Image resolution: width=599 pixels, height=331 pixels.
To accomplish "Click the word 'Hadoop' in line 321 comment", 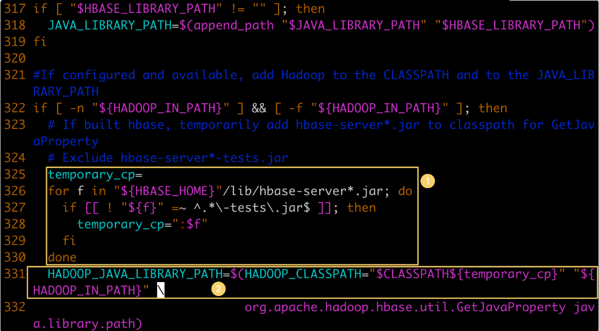I will tap(303, 75).
